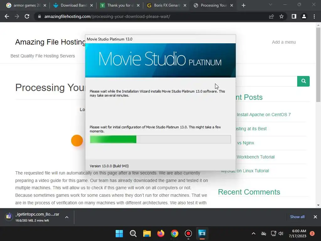Viewport: 321px width, 241px height.
Task: Close the Download Bandicam tab
Action: click(92, 5)
